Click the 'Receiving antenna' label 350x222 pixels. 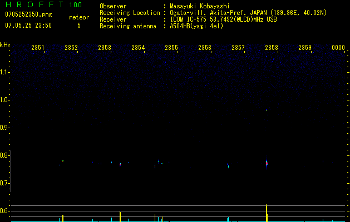click(128, 26)
